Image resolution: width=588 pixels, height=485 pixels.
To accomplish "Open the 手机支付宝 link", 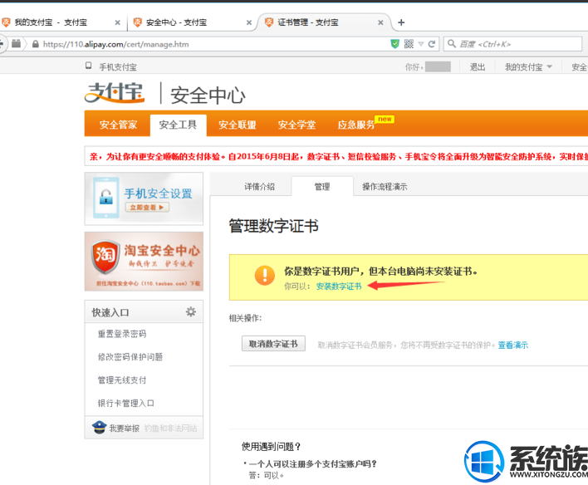I will pyautogui.click(x=118, y=67).
